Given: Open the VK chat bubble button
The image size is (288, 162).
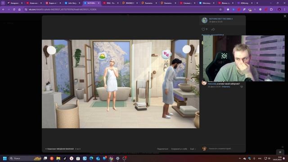Looking at the screenshot, I should click(x=280, y=152).
